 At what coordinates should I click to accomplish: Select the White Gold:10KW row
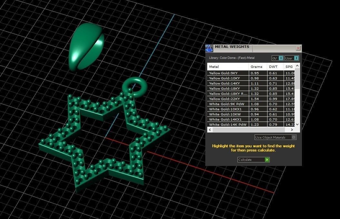251,114
